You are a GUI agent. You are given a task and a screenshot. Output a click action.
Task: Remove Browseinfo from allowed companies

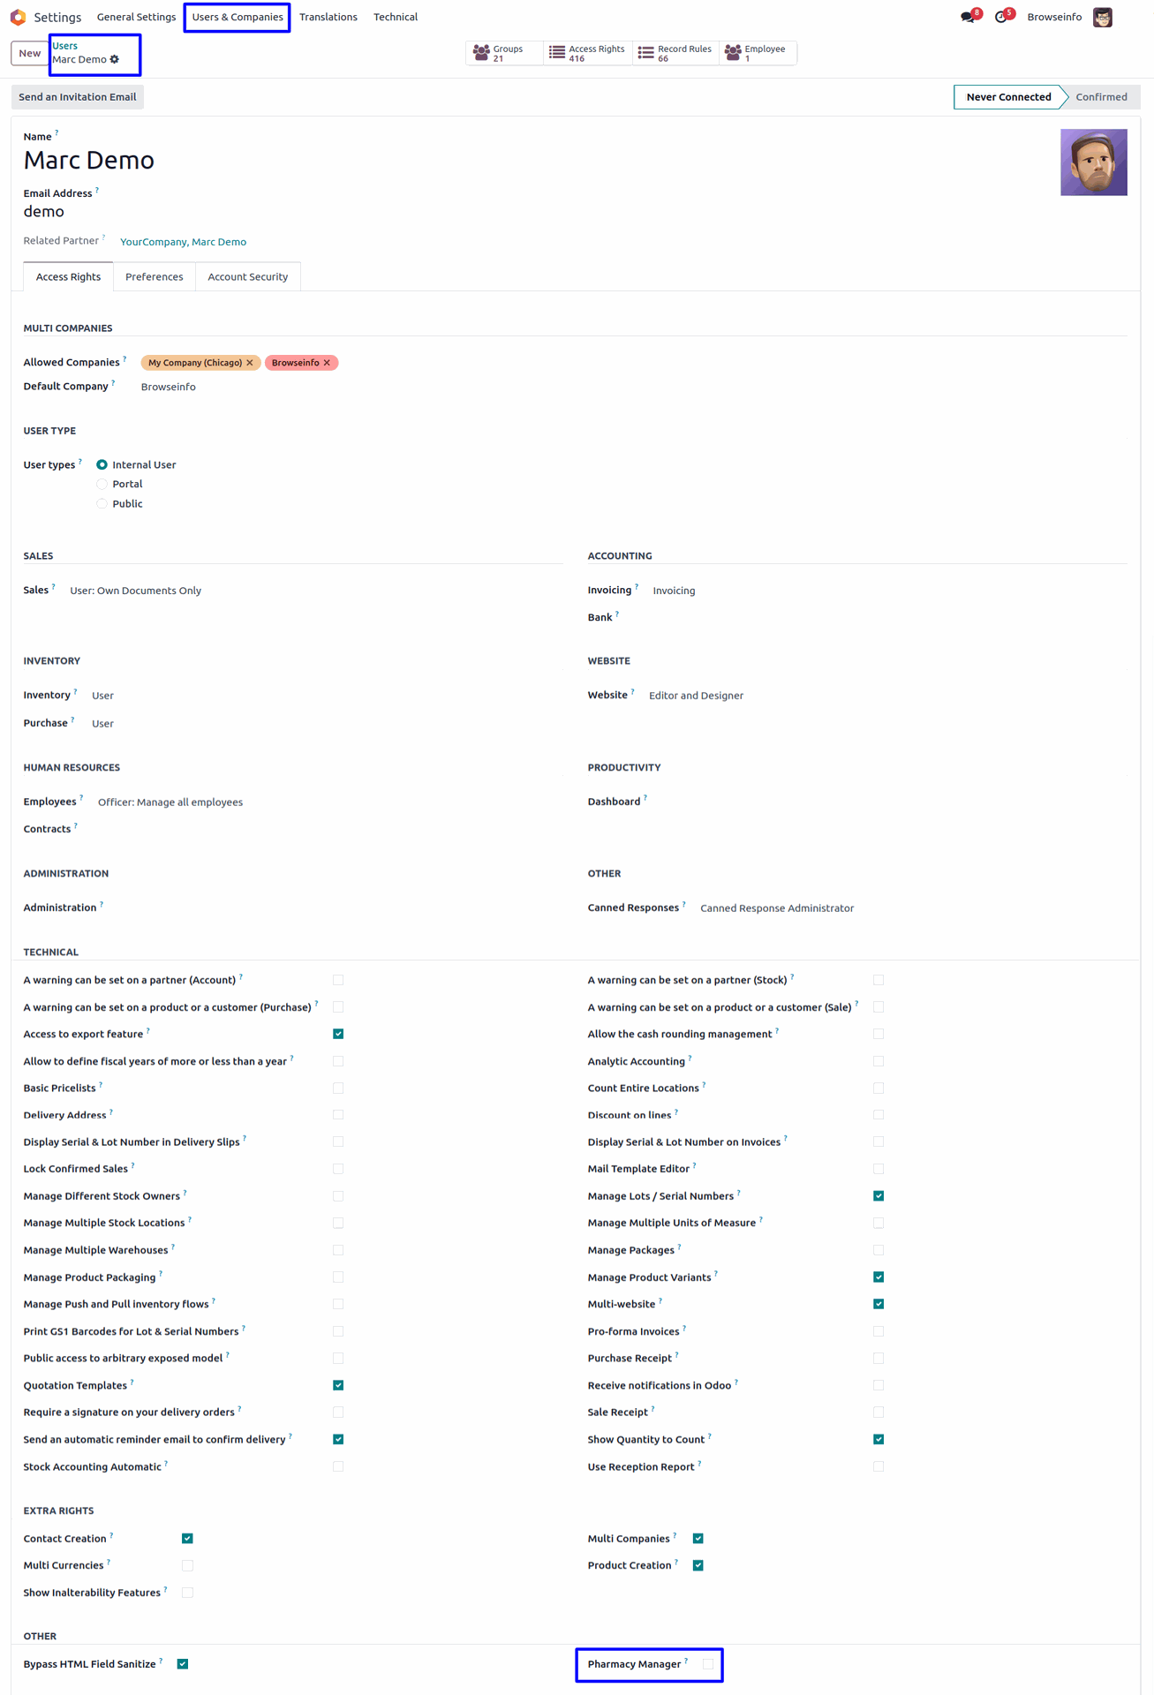click(327, 363)
